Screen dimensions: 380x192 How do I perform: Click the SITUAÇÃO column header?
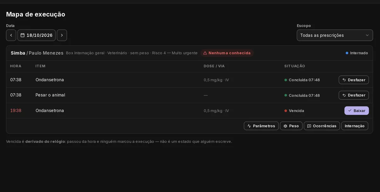tap(295, 66)
